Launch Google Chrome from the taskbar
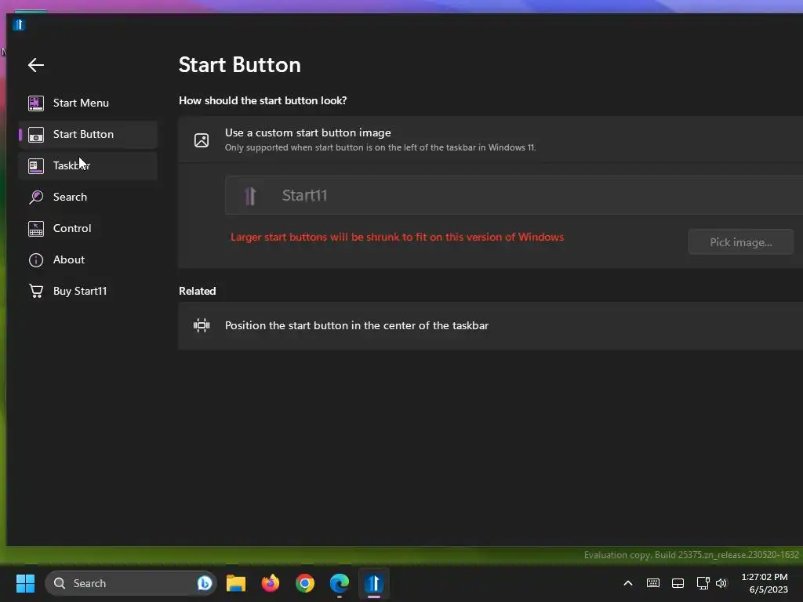 point(305,583)
